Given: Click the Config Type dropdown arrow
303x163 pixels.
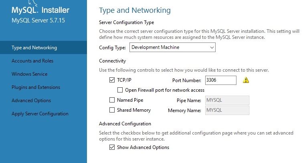Looking at the screenshot, I should tap(212, 48).
